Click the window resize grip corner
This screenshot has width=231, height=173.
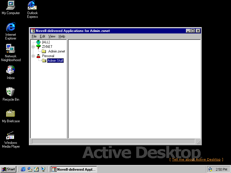(199, 142)
